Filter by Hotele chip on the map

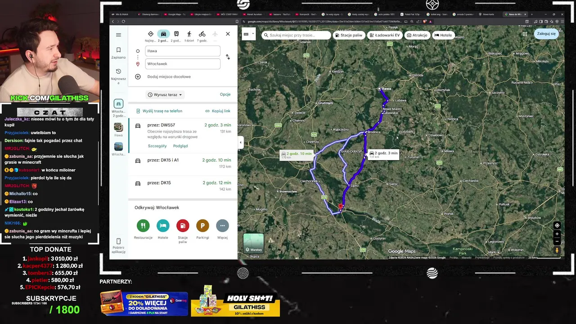(x=443, y=35)
